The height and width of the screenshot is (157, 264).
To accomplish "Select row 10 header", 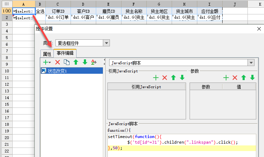I will [x=7, y=71].
